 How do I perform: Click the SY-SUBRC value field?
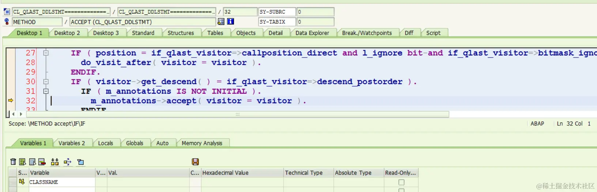[x=315, y=12]
